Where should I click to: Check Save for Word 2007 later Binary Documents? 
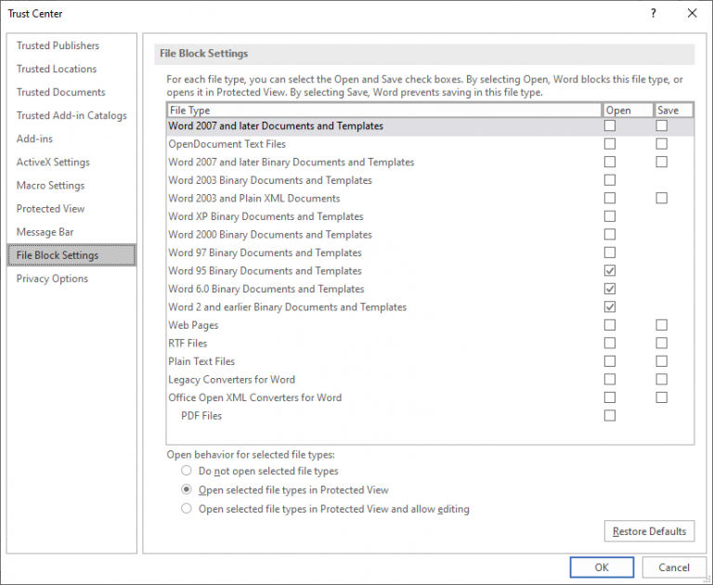(662, 162)
